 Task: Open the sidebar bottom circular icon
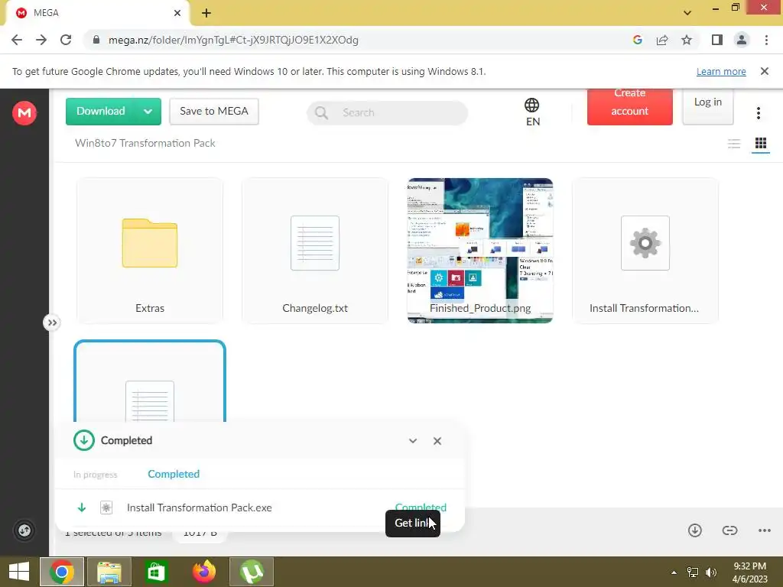pos(24,530)
